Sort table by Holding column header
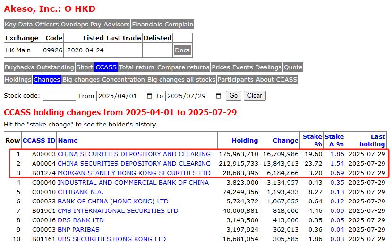This screenshot has height=244, width=392. click(245, 140)
